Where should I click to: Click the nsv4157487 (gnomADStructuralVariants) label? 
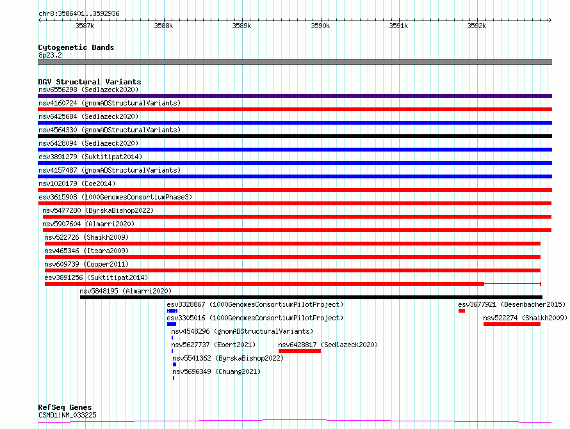click(110, 170)
